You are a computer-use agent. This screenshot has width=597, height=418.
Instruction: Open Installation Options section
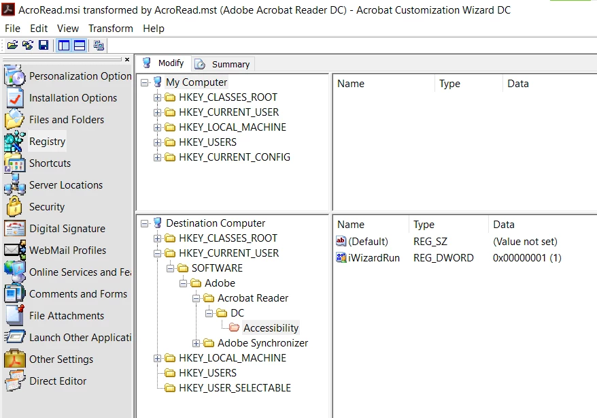(61, 98)
